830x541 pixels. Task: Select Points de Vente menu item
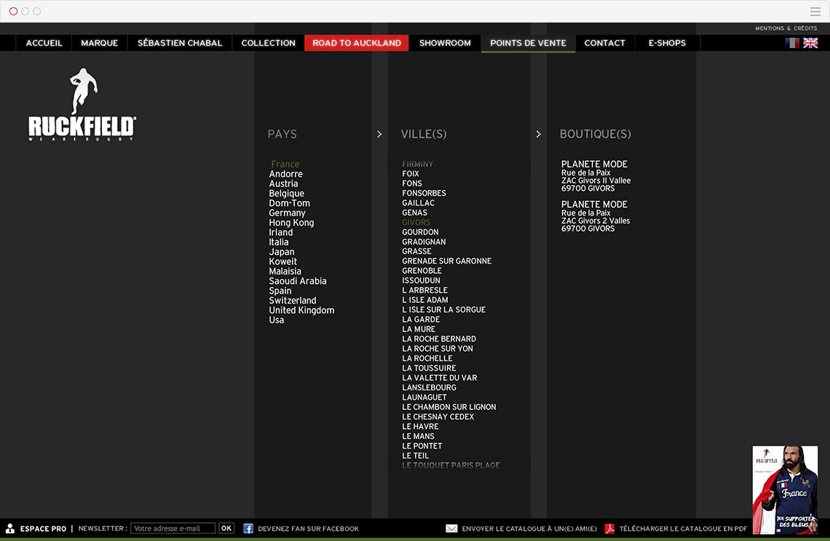[x=529, y=43]
